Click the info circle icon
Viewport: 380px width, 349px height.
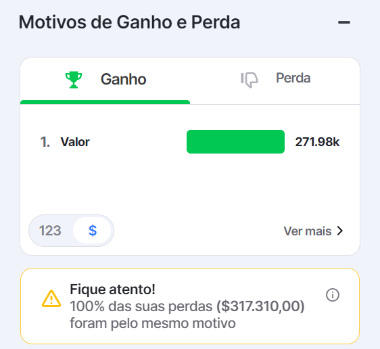[333, 295]
